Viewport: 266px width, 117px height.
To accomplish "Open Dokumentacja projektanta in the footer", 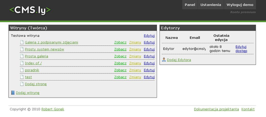I will click(216, 109).
